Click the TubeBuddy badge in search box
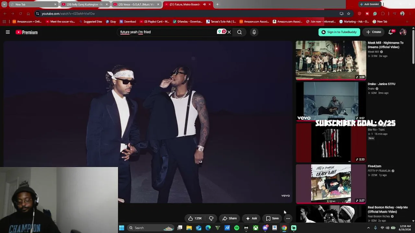Image resolution: width=415 pixels, height=233 pixels. pos(222,32)
